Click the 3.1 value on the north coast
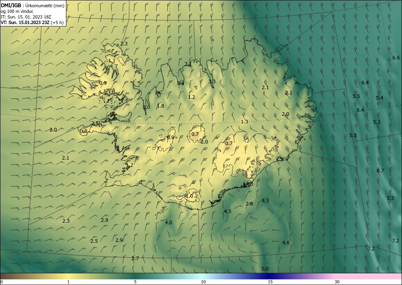Image resolution: width=402 pixels, height=285 pixels. (x=188, y=64)
